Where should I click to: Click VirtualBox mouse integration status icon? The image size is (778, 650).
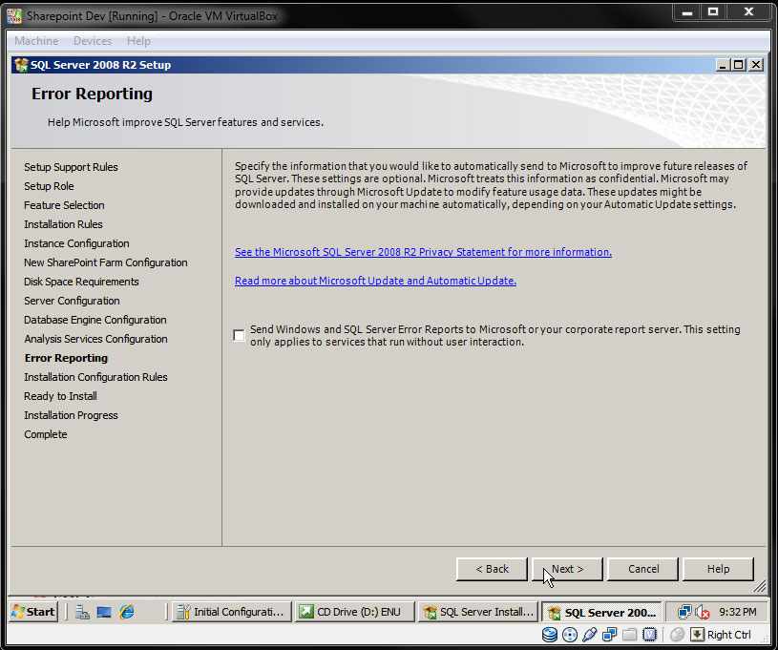(677, 635)
